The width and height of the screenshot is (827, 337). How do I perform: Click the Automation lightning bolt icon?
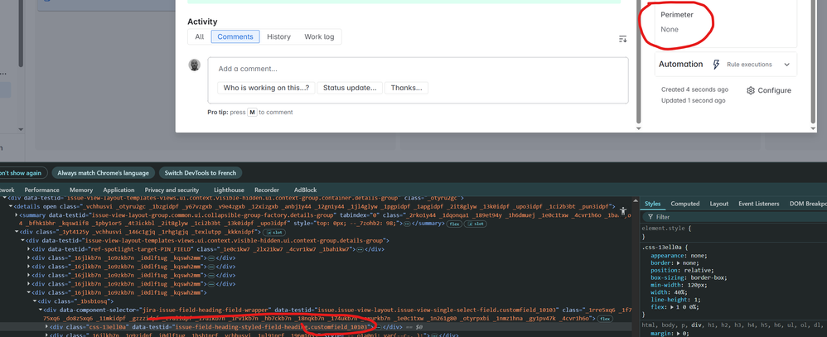point(716,65)
